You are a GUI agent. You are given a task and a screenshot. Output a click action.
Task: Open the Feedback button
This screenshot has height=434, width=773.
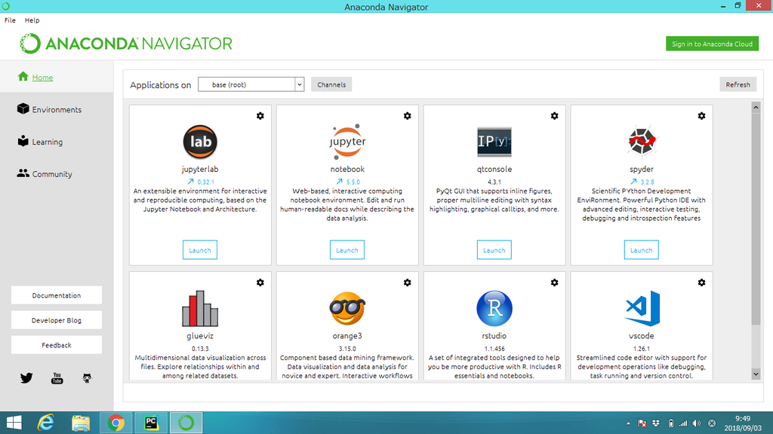click(x=56, y=345)
